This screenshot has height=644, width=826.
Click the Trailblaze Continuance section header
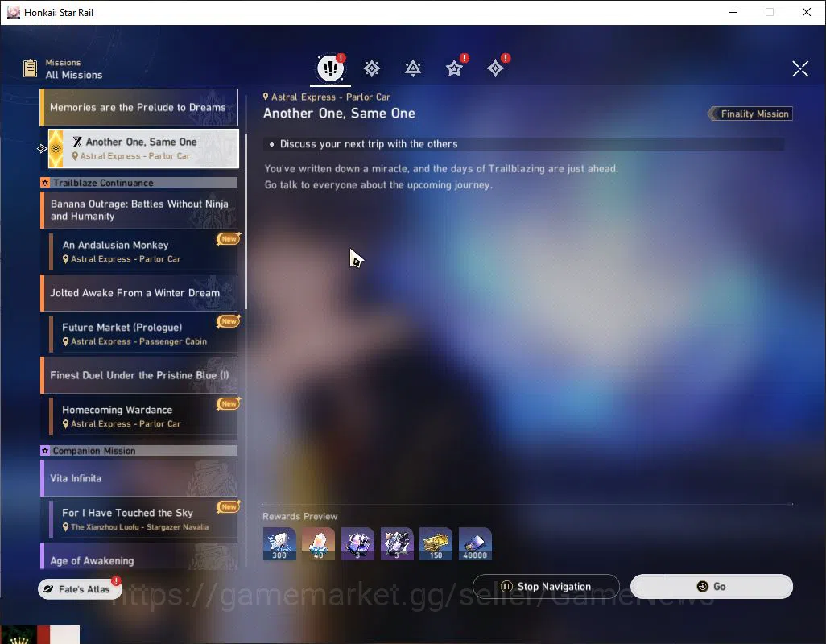click(139, 183)
